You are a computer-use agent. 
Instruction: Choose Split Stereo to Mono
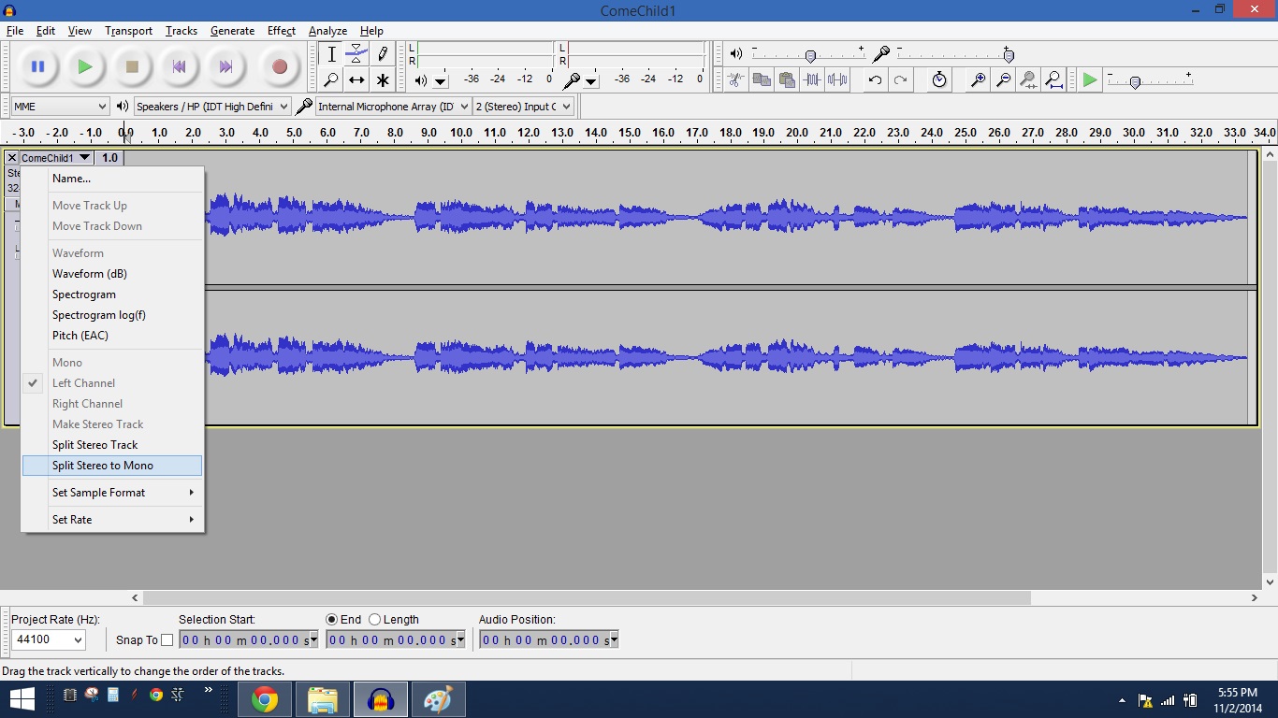[x=112, y=466]
